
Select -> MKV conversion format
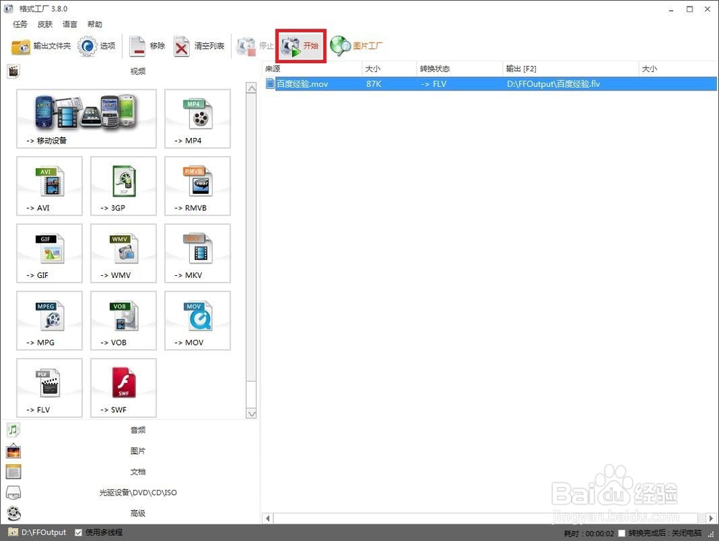pyautogui.click(x=198, y=254)
